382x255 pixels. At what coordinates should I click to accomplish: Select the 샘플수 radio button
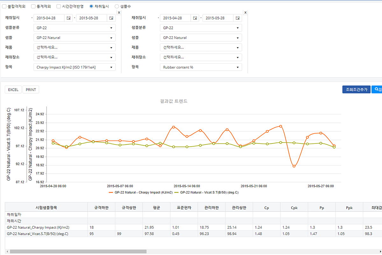tap(117, 6)
